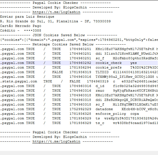Open the t.me/LogCashin link in the opening banner

click(56, 12)
